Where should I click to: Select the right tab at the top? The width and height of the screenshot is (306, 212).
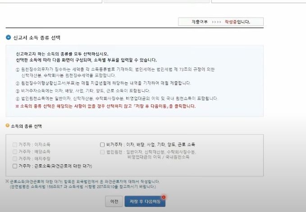(x=259, y=1)
